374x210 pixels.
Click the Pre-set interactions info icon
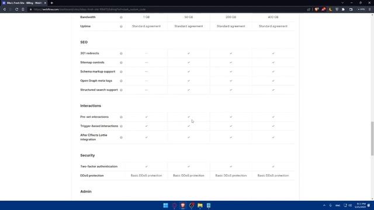tap(121, 117)
